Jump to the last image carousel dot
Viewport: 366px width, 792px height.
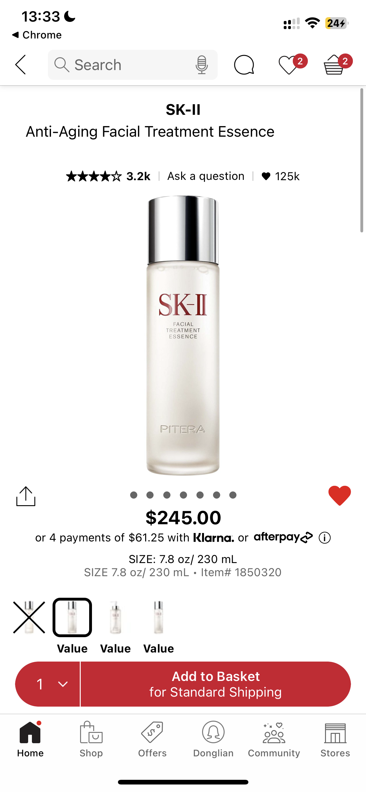pyautogui.click(x=233, y=495)
